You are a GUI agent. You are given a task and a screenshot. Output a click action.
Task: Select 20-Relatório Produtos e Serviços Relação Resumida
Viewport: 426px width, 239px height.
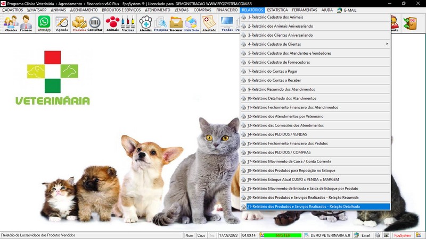pyautogui.click(x=315, y=198)
